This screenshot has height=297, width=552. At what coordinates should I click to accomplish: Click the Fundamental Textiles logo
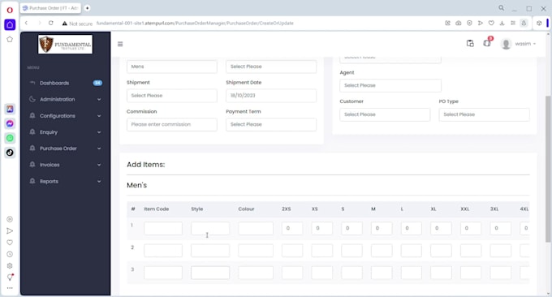(x=65, y=45)
